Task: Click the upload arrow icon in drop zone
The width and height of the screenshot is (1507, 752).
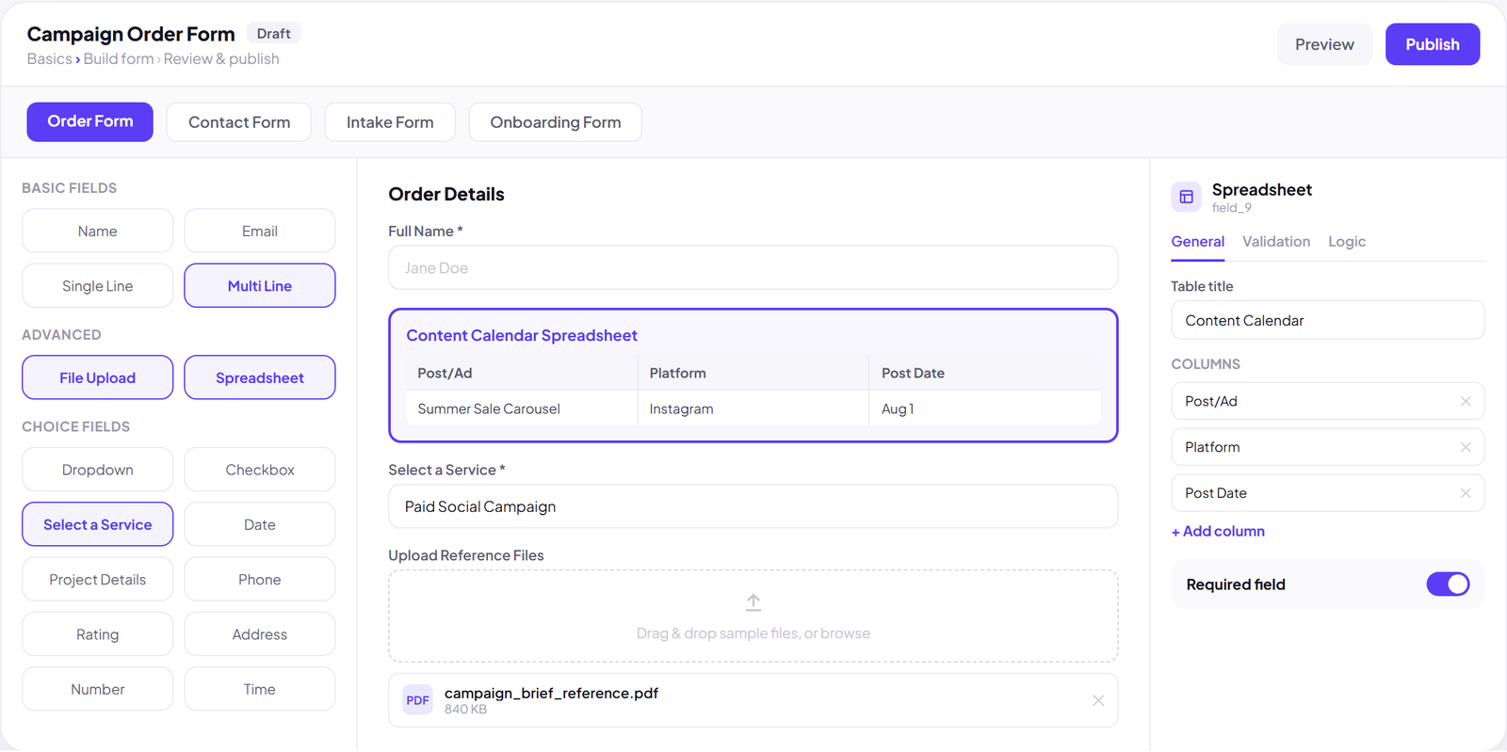Action: pos(753,602)
